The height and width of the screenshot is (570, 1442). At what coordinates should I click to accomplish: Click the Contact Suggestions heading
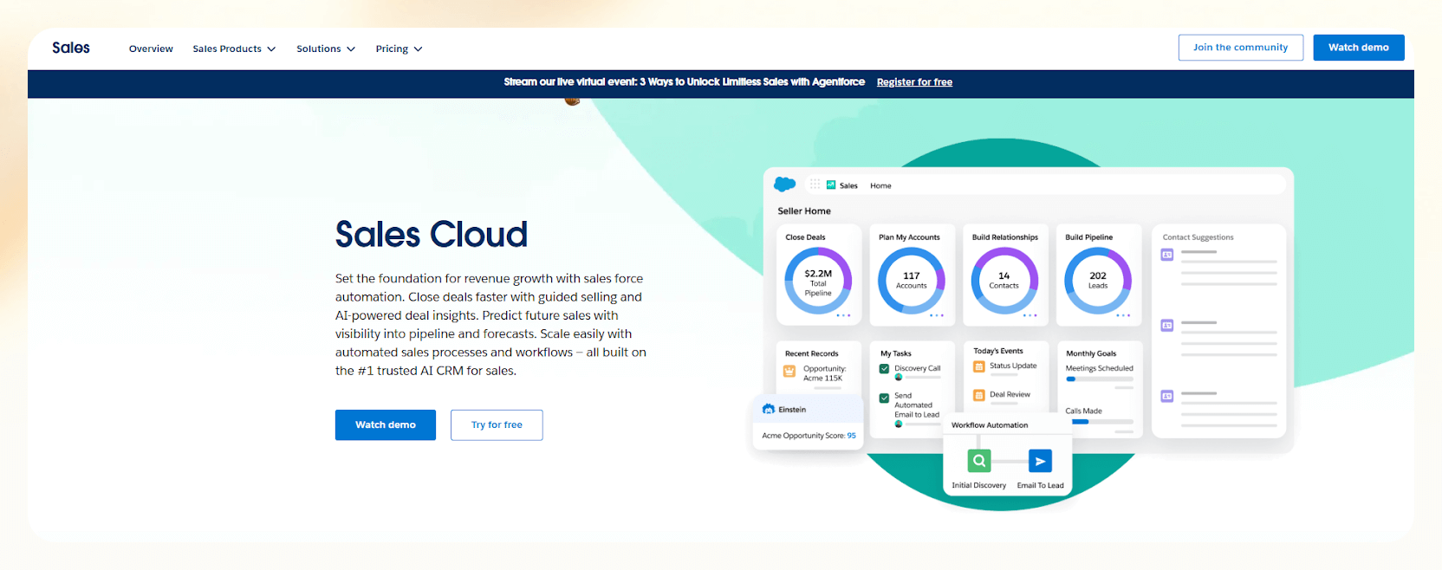(x=1198, y=237)
